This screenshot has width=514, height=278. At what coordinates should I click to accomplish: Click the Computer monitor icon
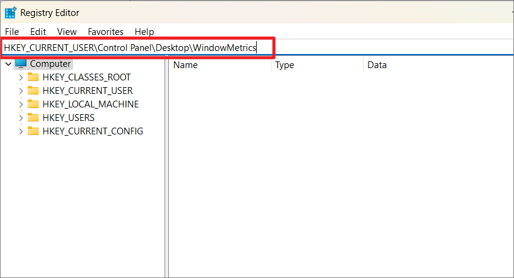pyautogui.click(x=21, y=64)
